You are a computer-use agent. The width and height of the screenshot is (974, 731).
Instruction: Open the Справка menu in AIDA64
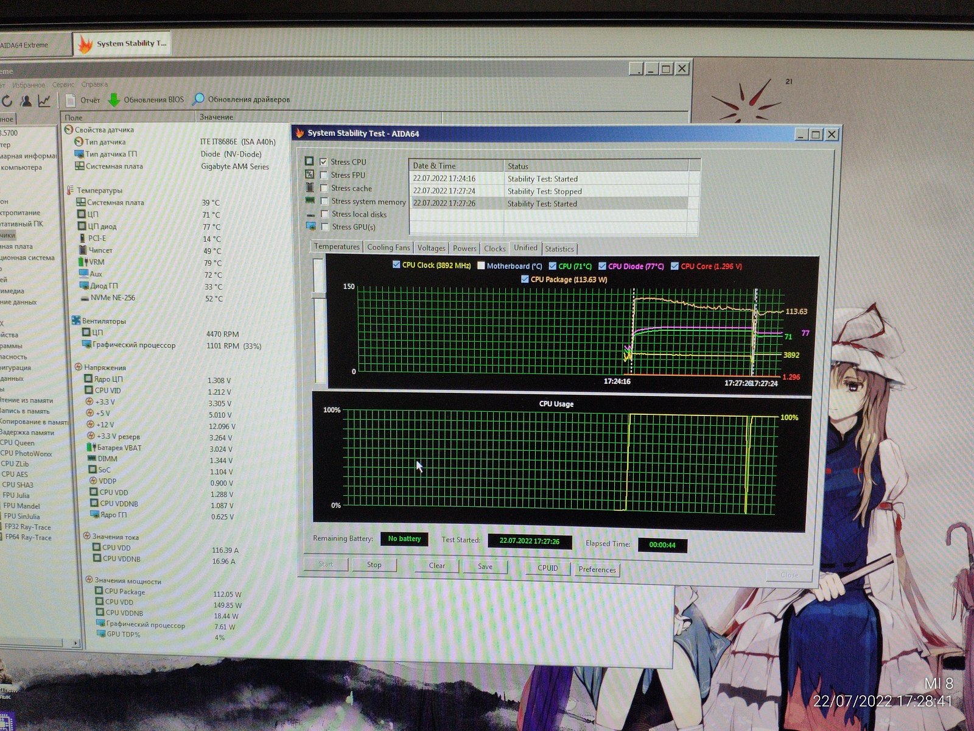[94, 85]
